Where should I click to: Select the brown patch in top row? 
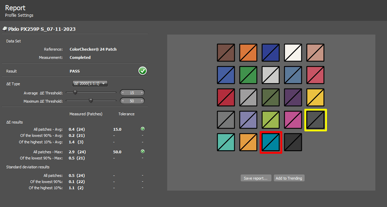click(226, 53)
